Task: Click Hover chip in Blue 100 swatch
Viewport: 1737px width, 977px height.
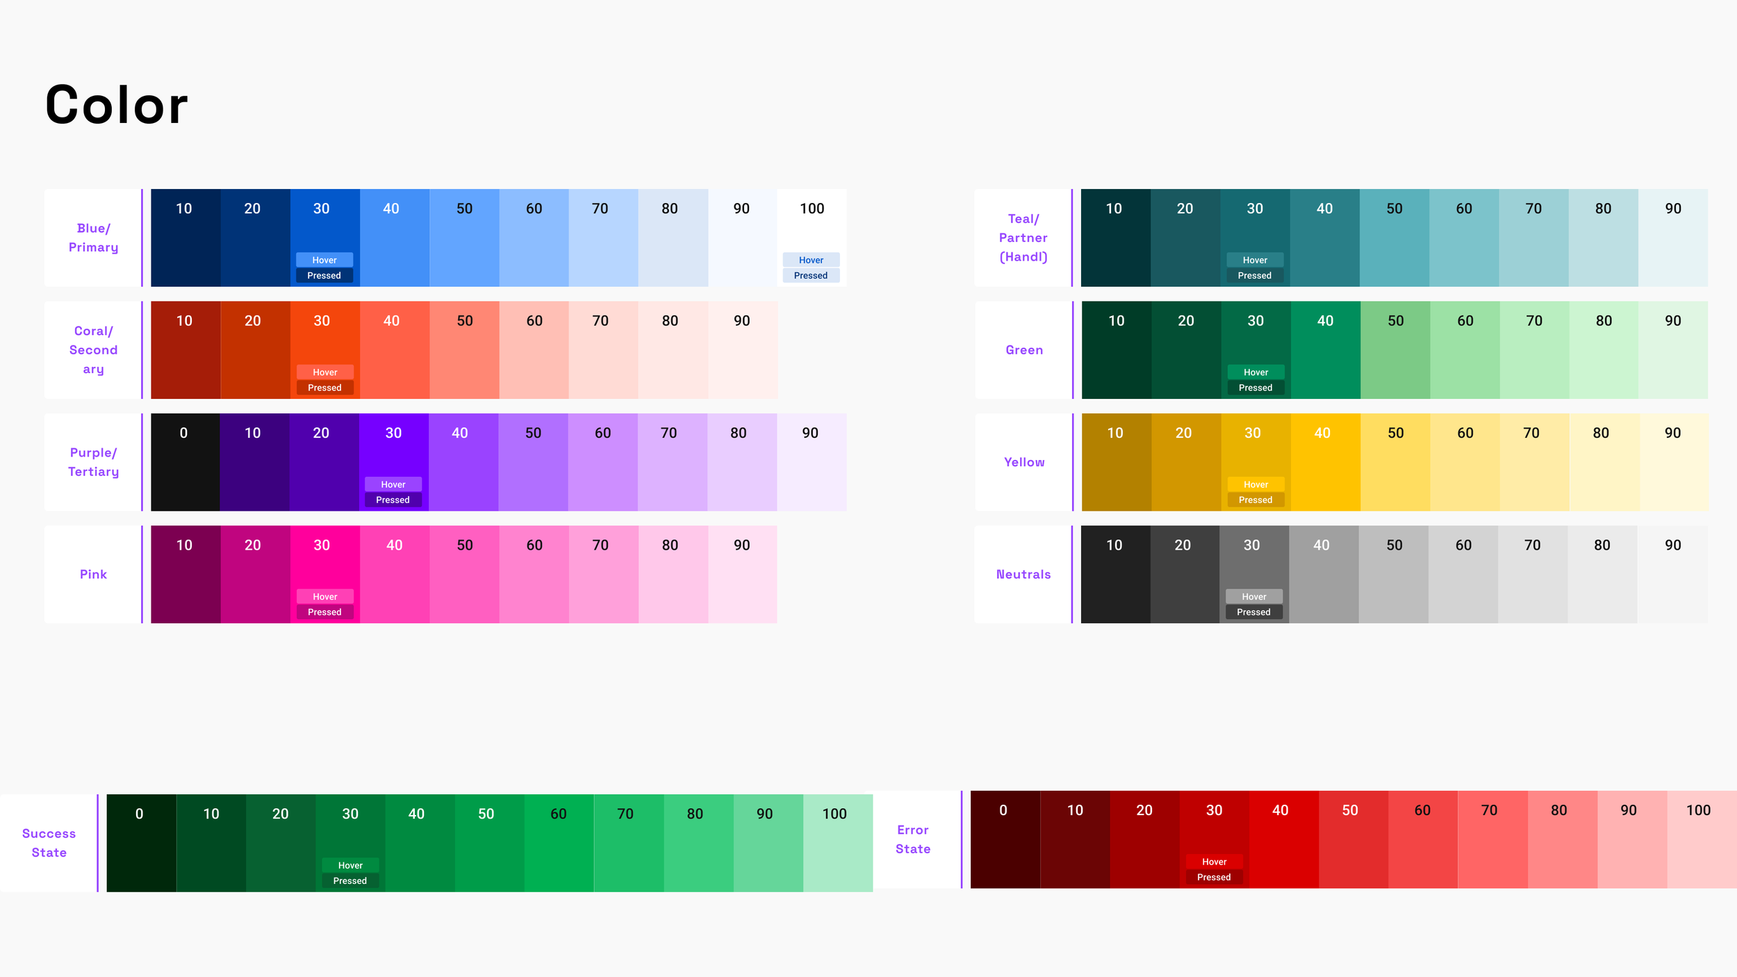Action: click(x=811, y=260)
